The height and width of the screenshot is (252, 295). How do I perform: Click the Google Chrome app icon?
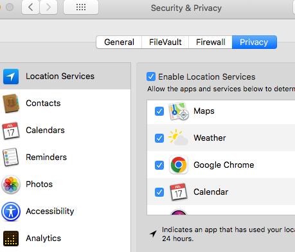click(179, 165)
